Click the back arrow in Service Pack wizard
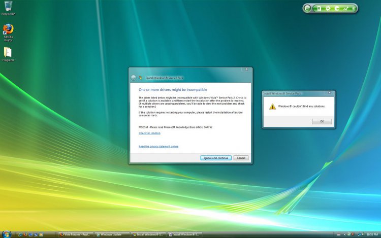 [133, 78]
